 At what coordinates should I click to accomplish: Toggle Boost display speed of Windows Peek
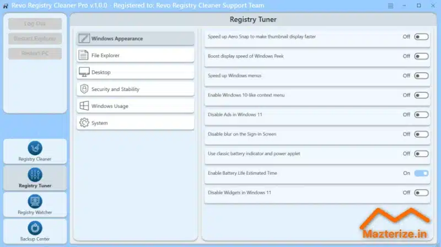click(421, 56)
